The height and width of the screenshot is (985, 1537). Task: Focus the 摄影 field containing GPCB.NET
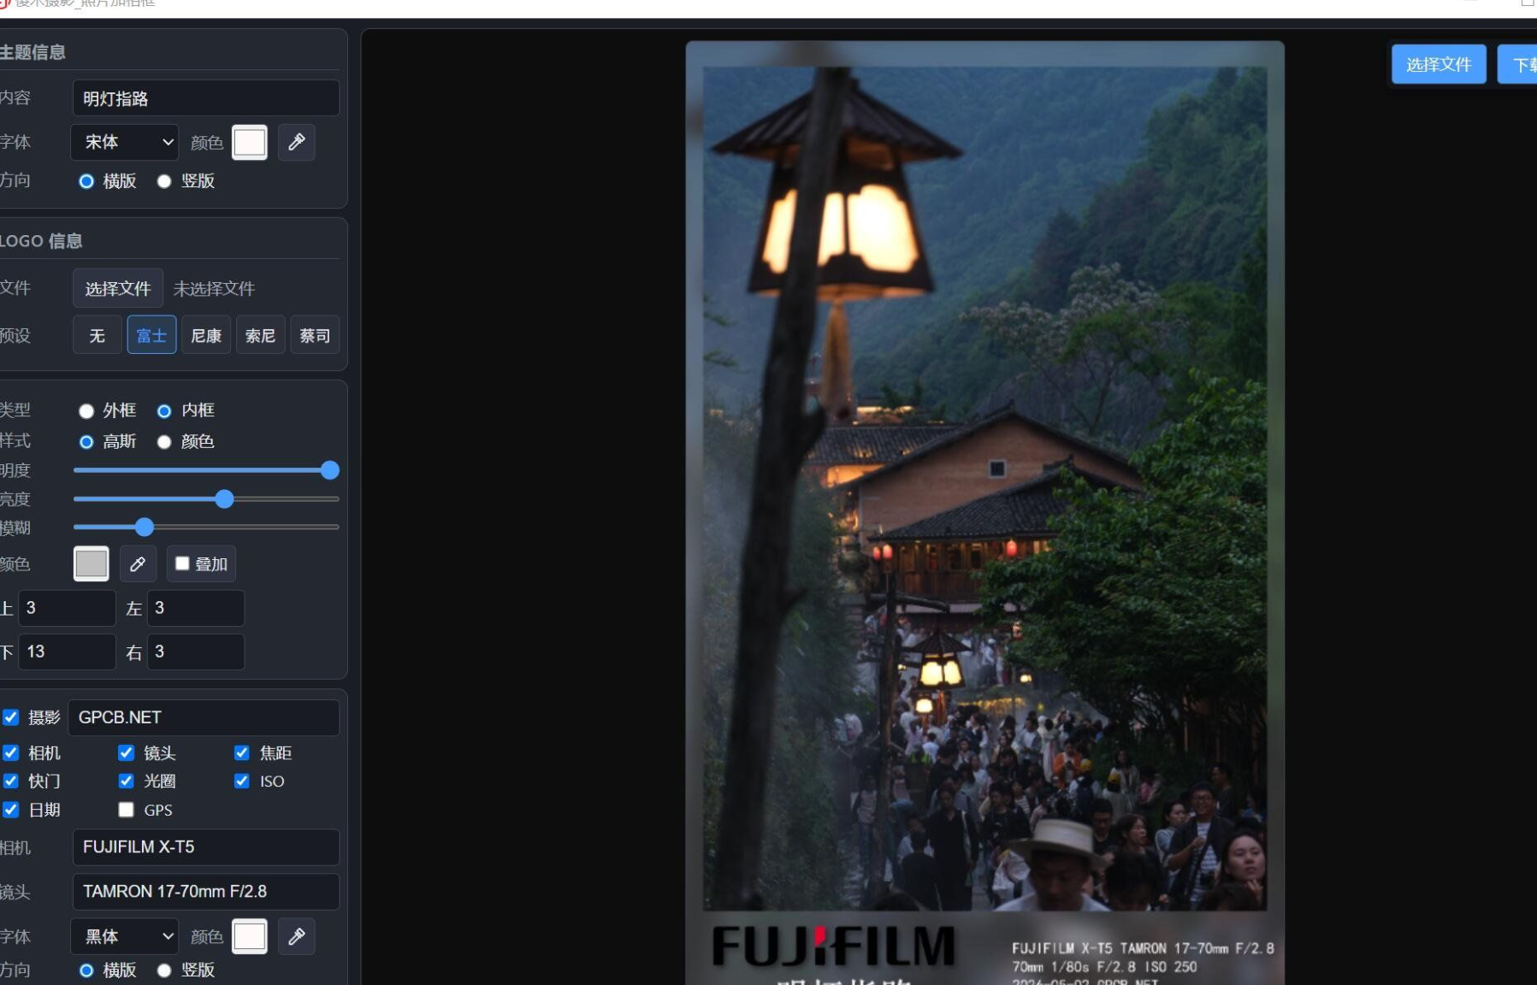coord(204,717)
